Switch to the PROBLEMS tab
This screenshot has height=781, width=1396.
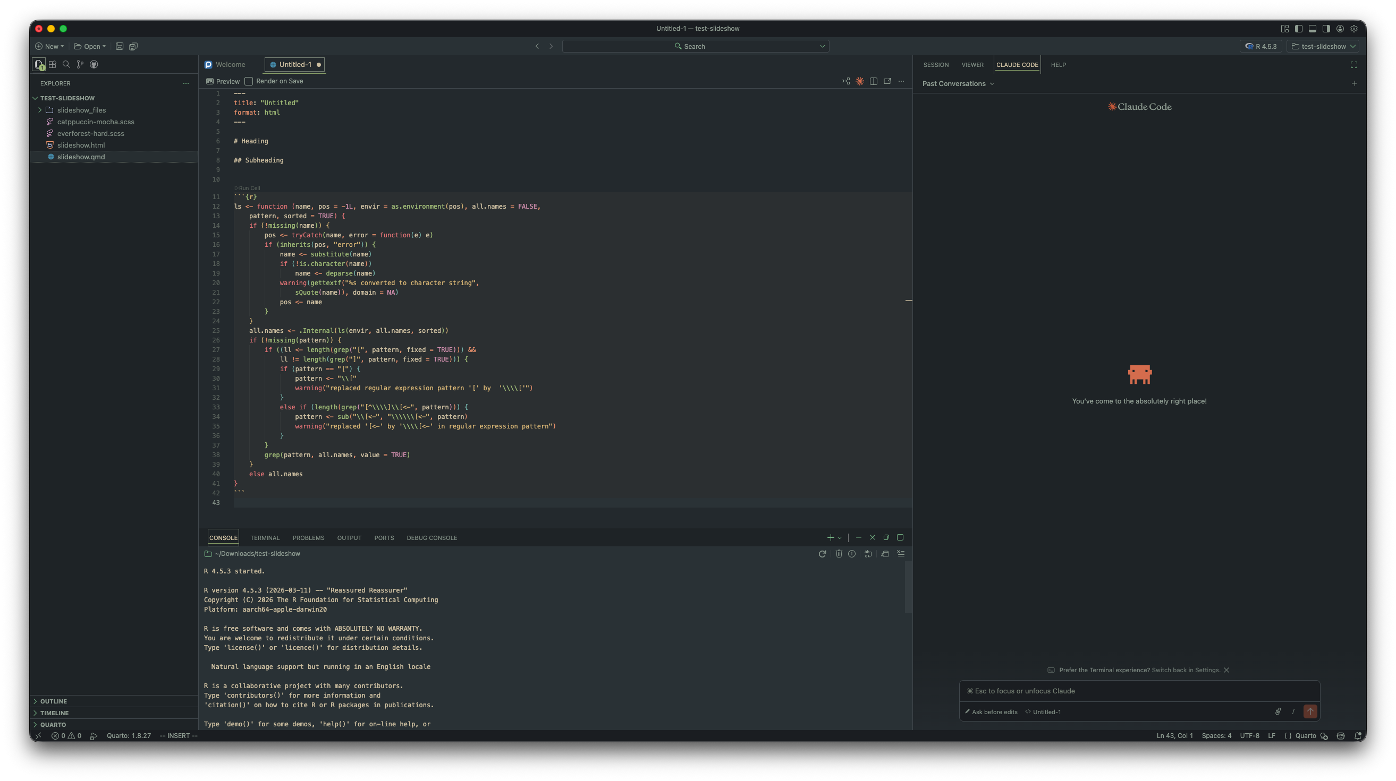(x=308, y=538)
